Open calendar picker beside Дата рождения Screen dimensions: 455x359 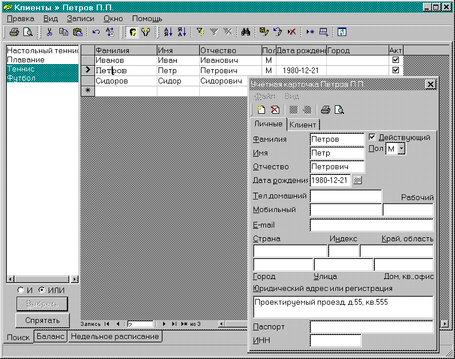(x=358, y=180)
